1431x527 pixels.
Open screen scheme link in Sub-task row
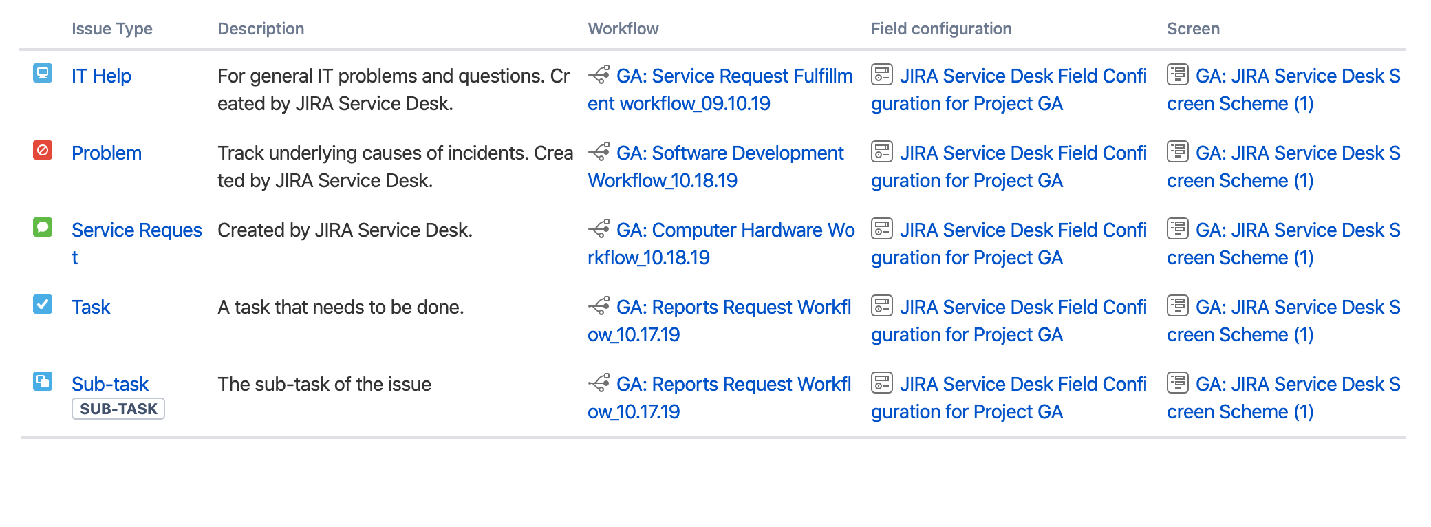pos(1284,398)
